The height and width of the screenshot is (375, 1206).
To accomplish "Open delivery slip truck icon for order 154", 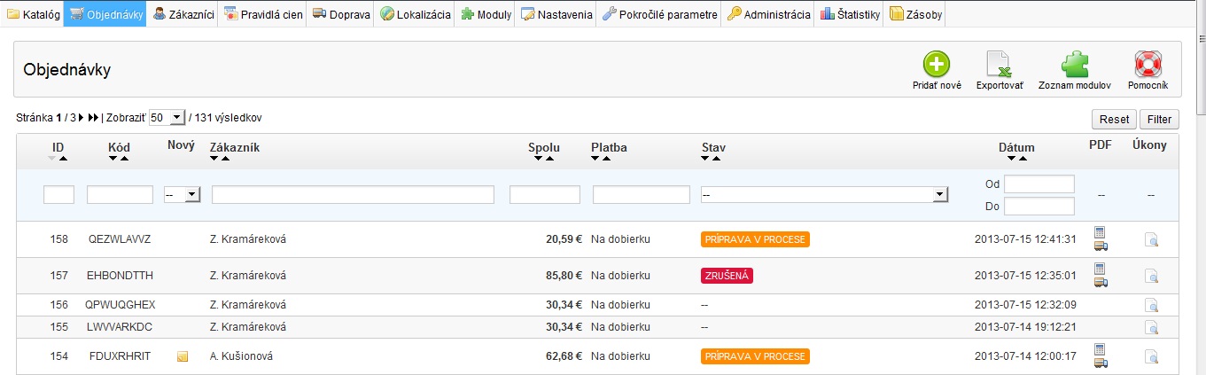I will pyautogui.click(x=1100, y=363).
